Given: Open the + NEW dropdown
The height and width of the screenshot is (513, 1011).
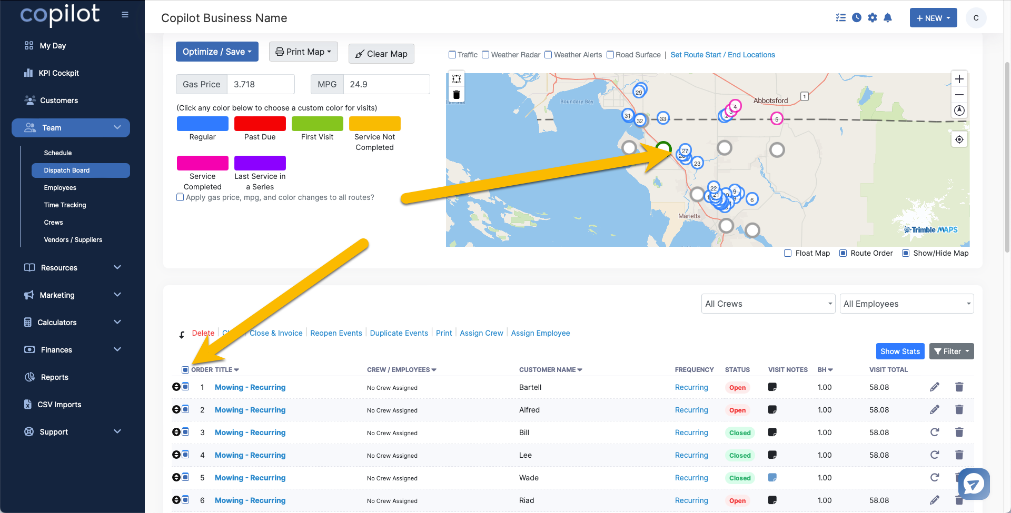Looking at the screenshot, I should tap(933, 18).
